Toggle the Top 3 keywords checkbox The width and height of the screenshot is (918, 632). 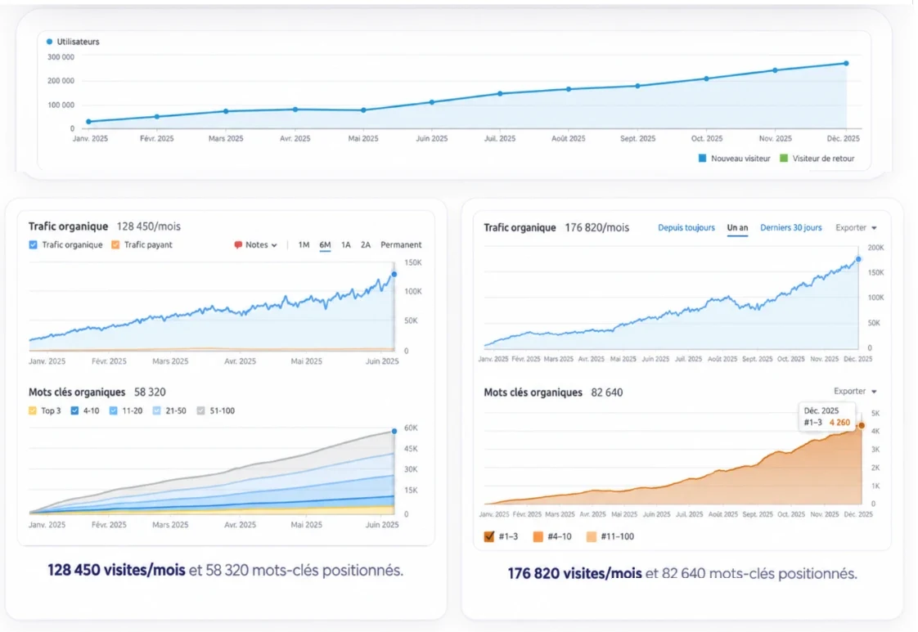click(x=33, y=410)
